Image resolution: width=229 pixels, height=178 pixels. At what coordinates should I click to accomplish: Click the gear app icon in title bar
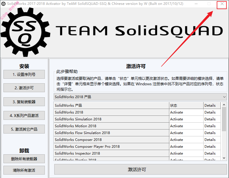[3, 4]
